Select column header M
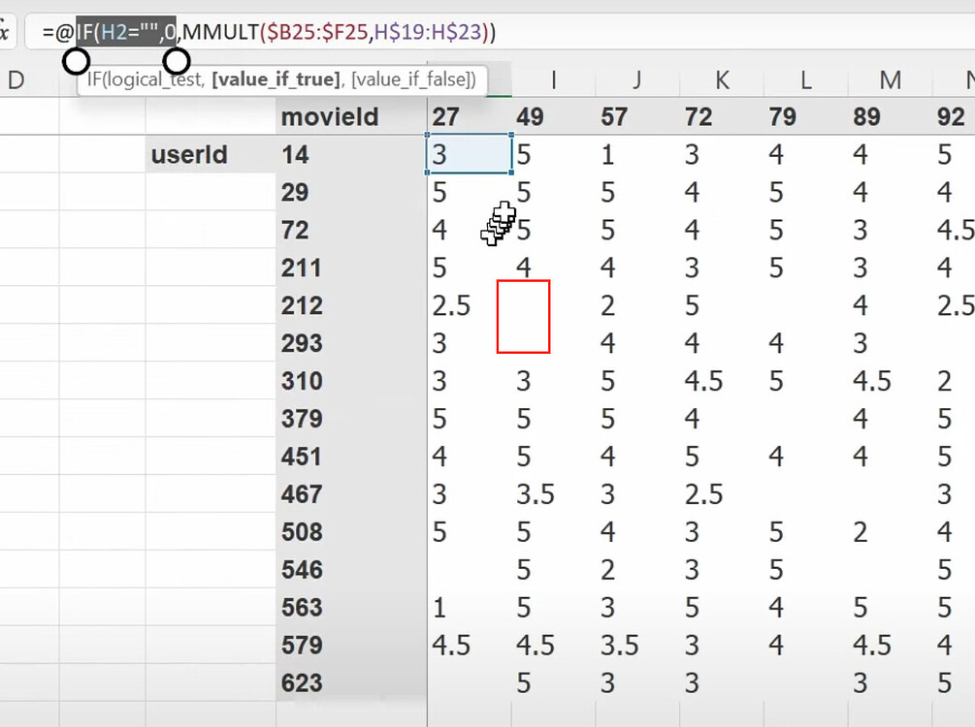 click(x=890, y=80)
